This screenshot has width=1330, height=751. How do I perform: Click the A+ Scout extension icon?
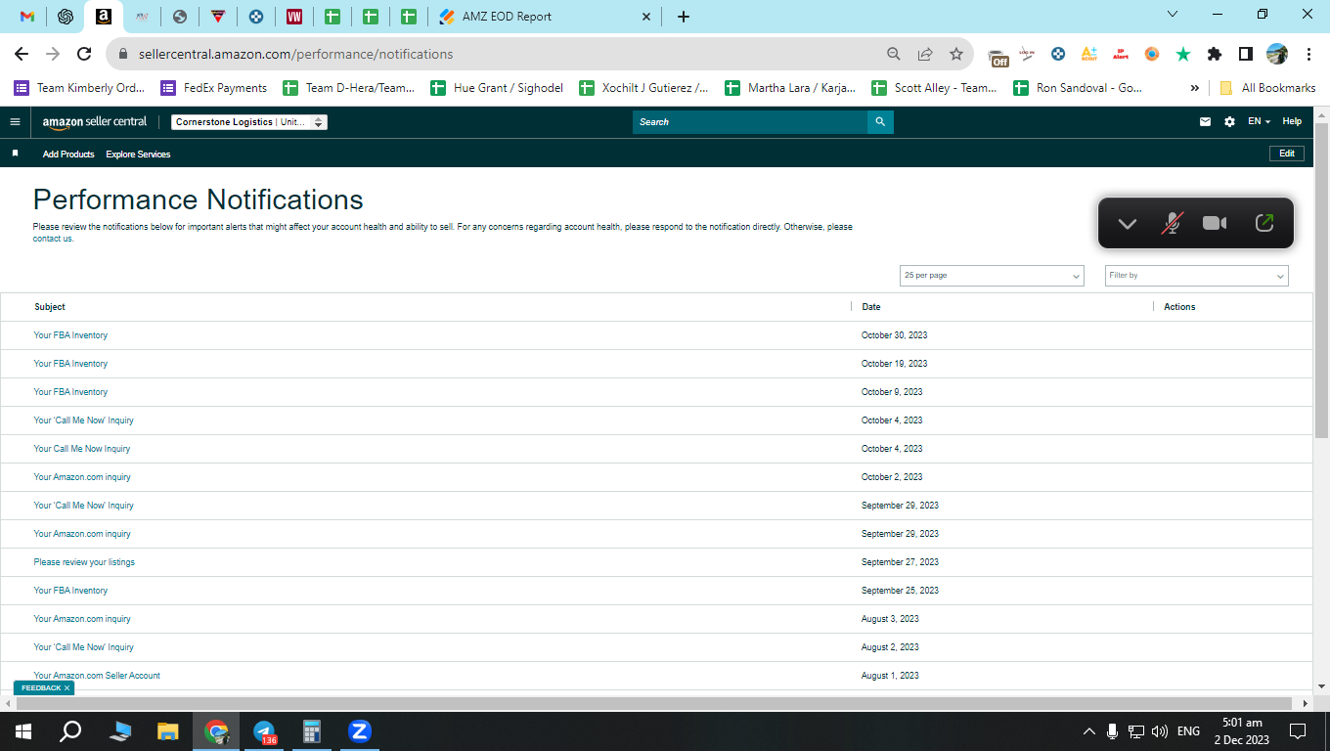(x=1088, y=54)
